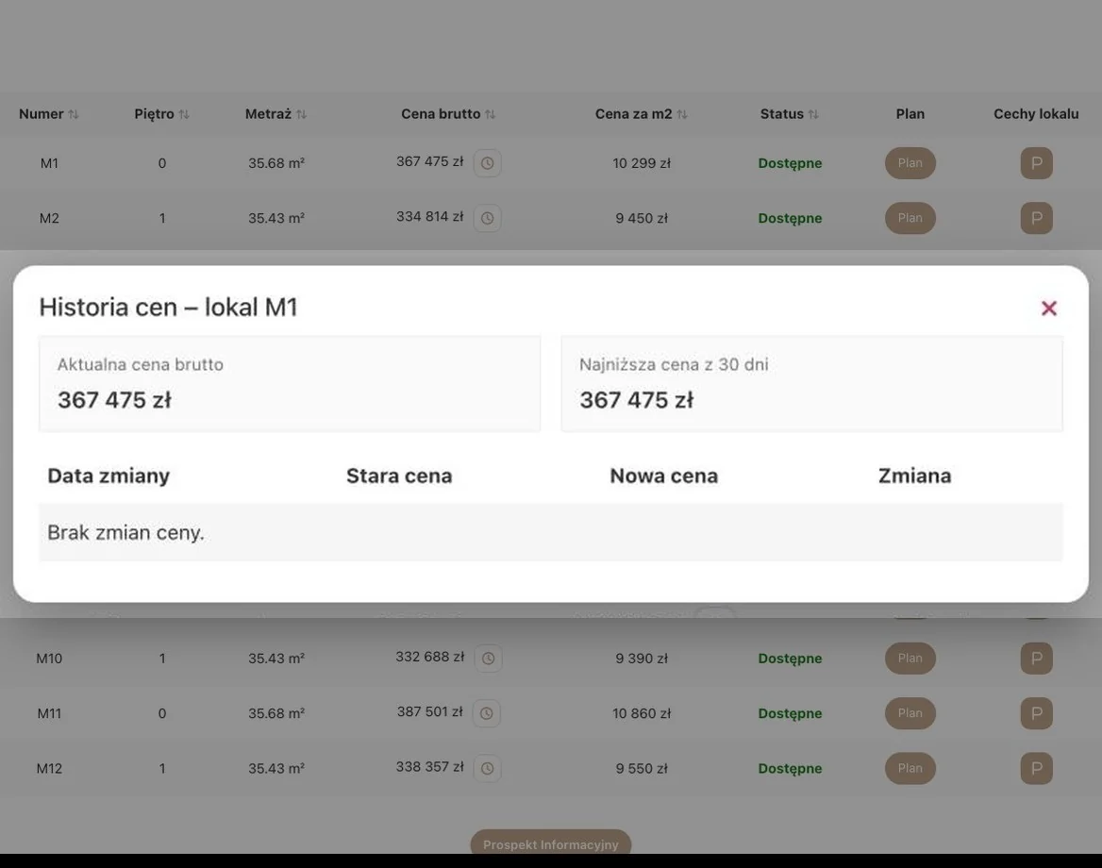The width and height of the screenshot is (1102, 868).
Task: Open price history clock icon for M2
Action: tap(487, 218)
